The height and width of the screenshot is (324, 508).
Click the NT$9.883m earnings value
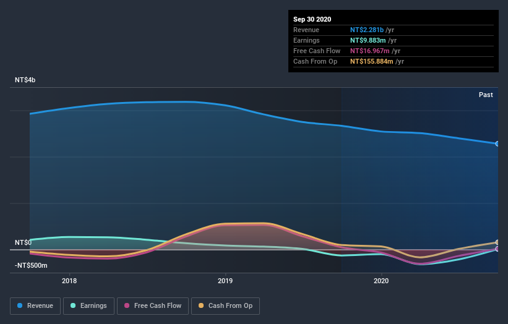368,40
